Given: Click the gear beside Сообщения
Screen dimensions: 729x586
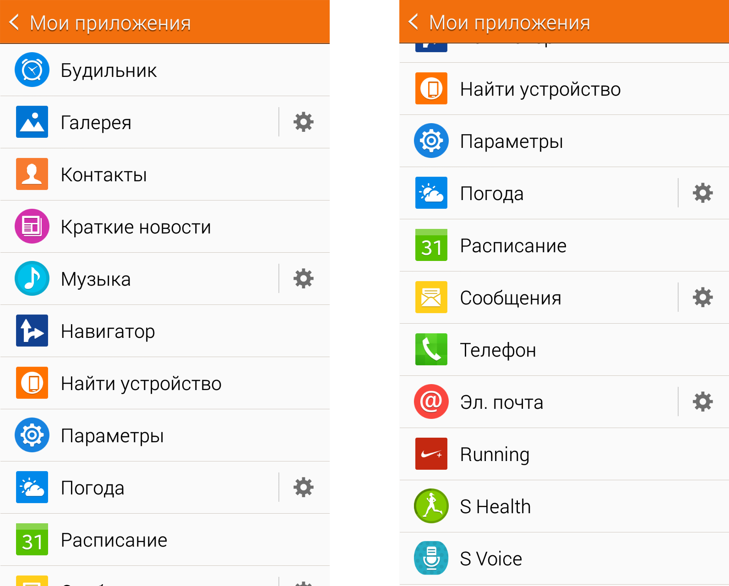Looking at the screenshot, I should tap(703, 297).
